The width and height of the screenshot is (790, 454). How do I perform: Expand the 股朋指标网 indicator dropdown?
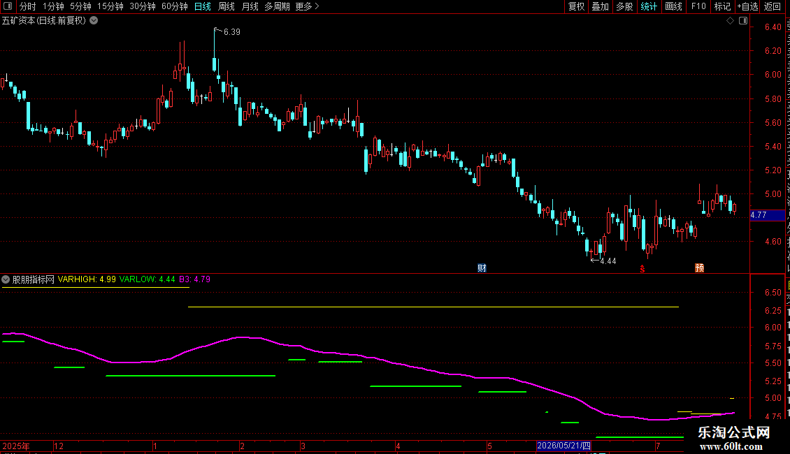(6, 279)
